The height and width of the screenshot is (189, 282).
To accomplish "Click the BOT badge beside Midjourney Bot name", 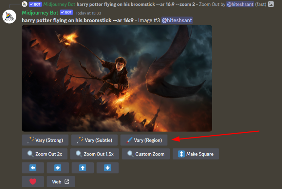I will coord(66,12).
